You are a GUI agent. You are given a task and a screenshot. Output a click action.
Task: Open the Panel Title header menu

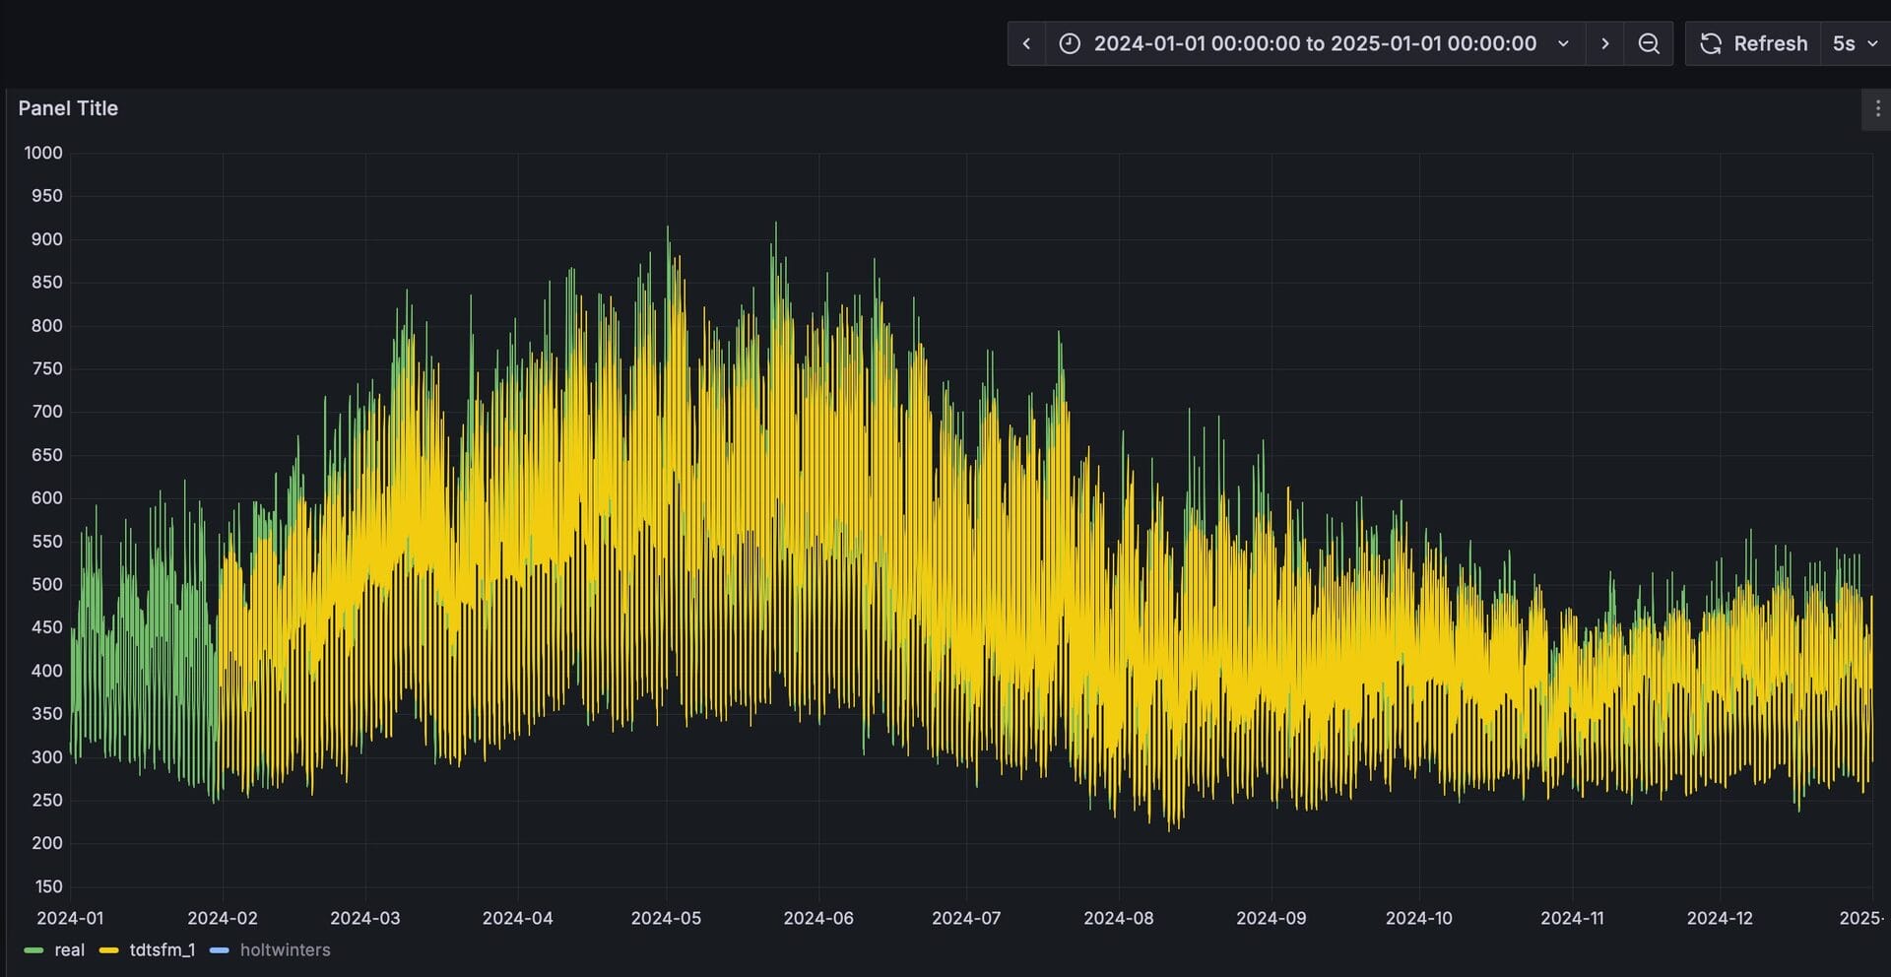68,108
